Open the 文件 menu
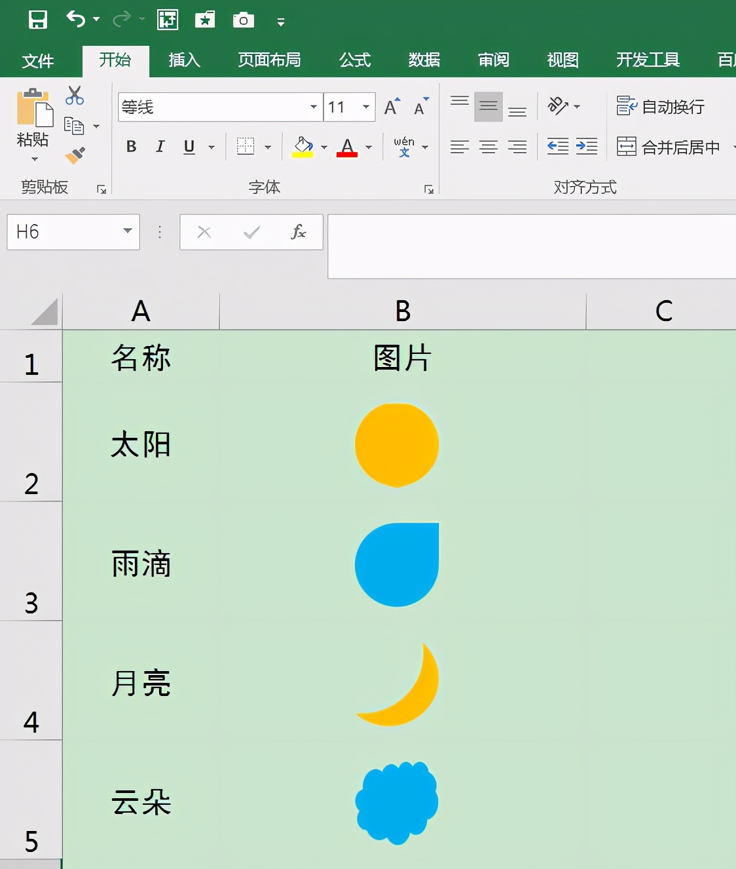This screenshot has width=736, height=869. [x=37, y=61]
